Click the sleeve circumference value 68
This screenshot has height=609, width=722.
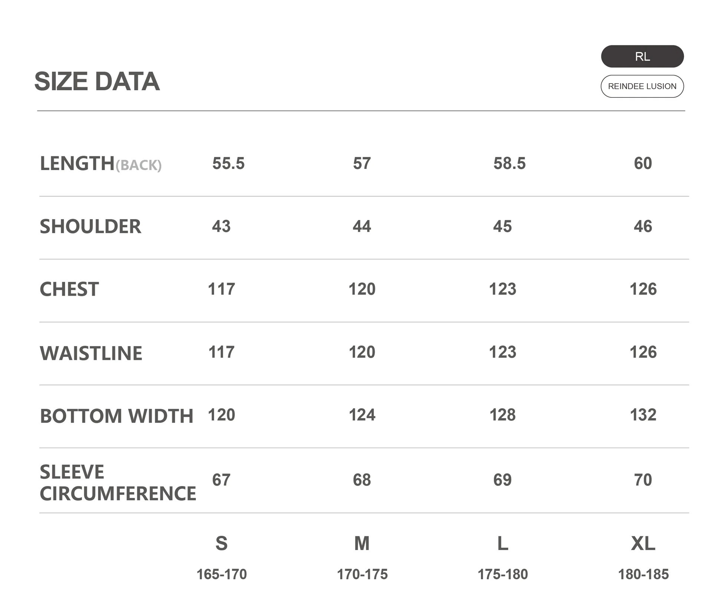click(362, 480)
